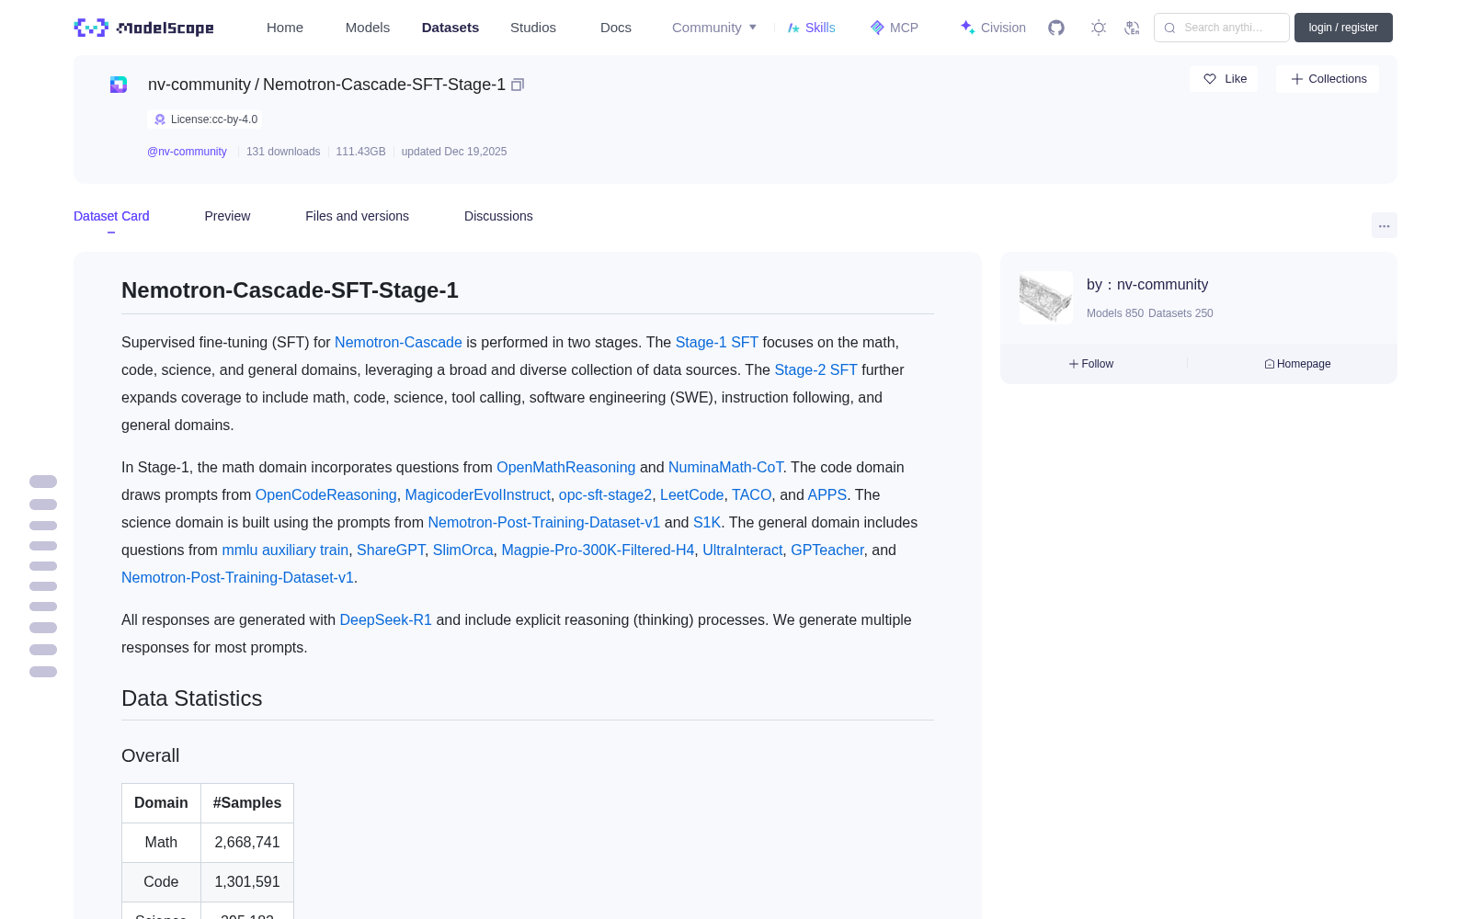The height and width of the screenshot is (919, 1471).
Task: Open the mmlu auxiliary train link
Action: (285, 550)
